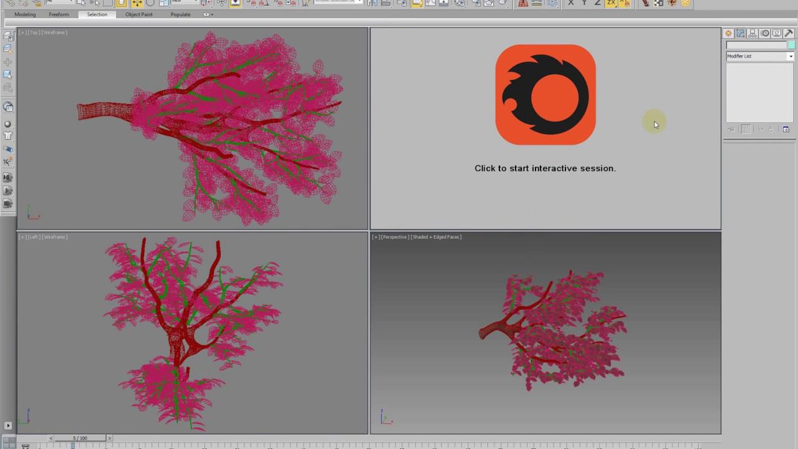Screen dimensions: 798x449
Task: Open the Wireframe shading menu in Top viewport
Action: (x=55, y=32)
